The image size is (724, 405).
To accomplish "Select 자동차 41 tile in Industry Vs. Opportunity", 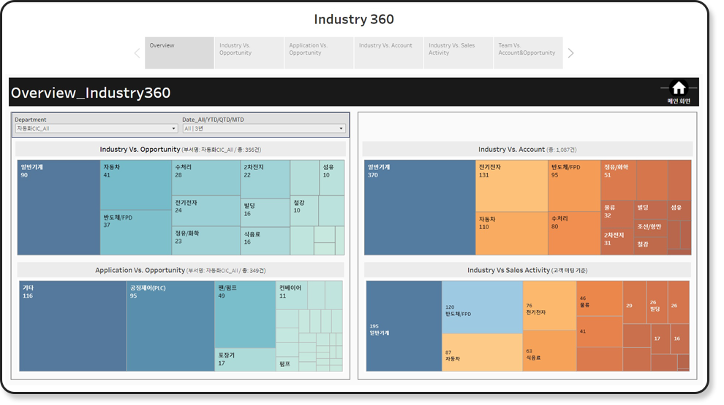I will tap(136, 185).
